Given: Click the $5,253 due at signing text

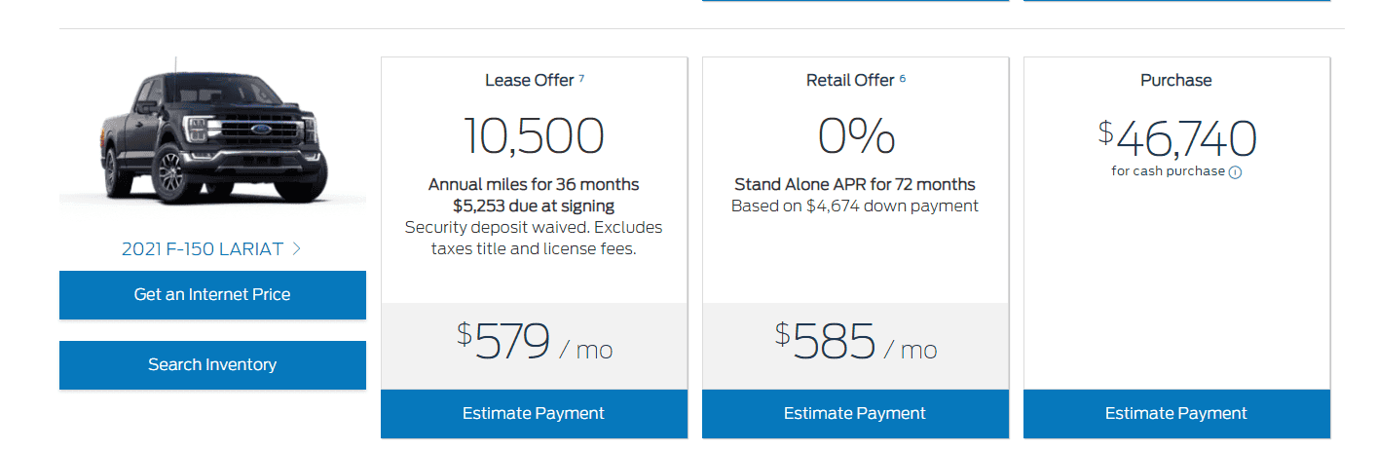Looking at the screenshot, I should (x=534, y=206).
